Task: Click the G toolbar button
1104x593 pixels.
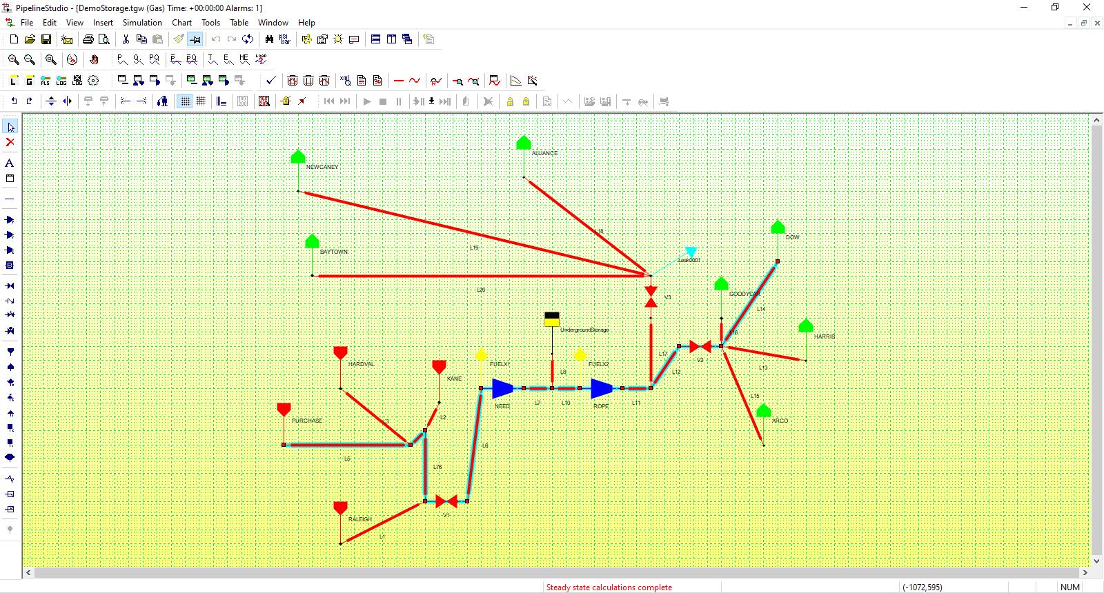Action: coord(30,81)
